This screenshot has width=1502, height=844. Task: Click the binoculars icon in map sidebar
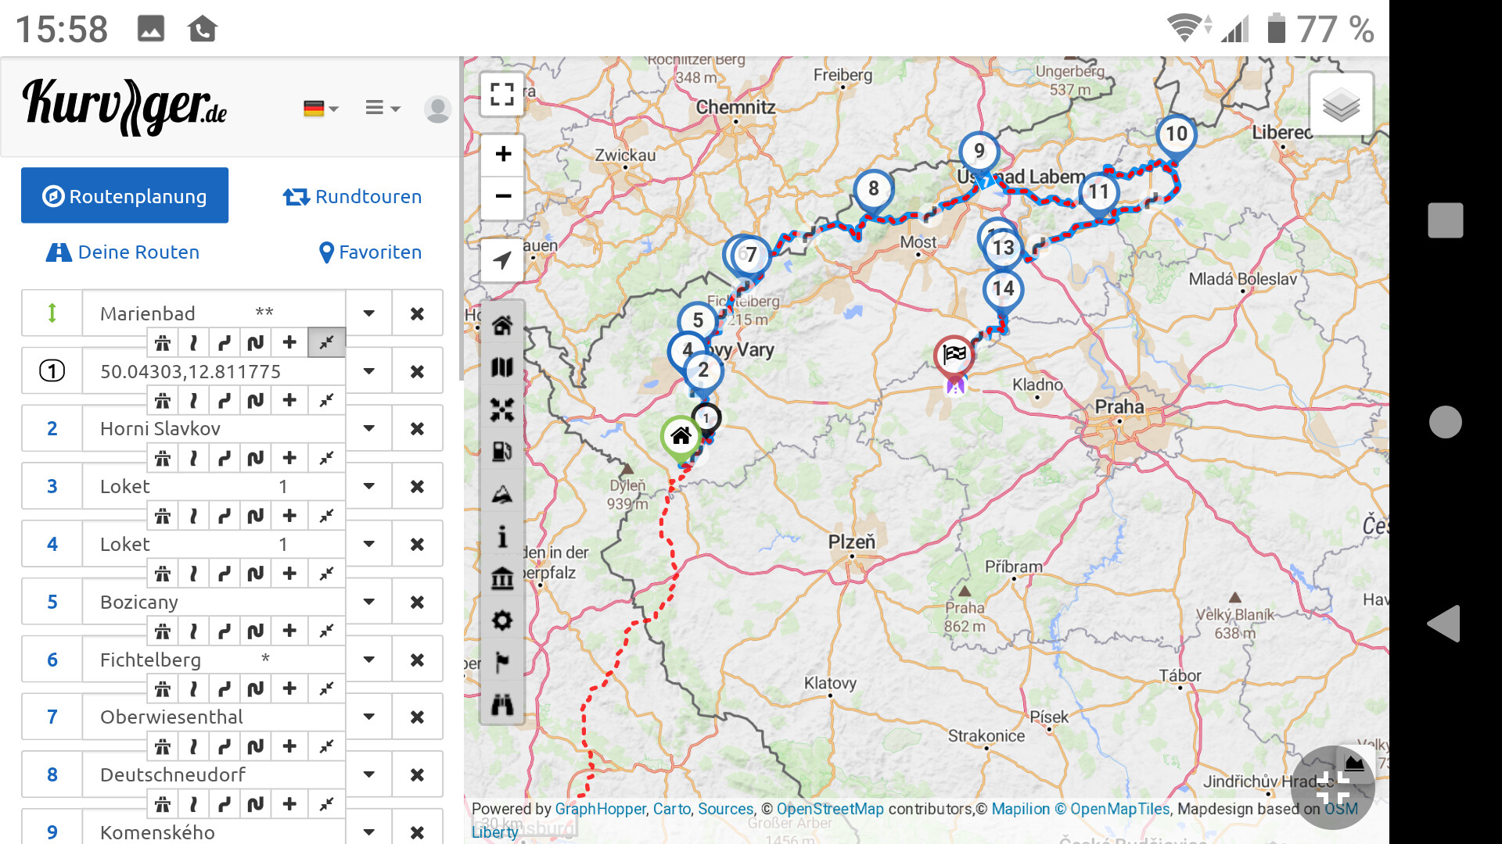(502, 705)
